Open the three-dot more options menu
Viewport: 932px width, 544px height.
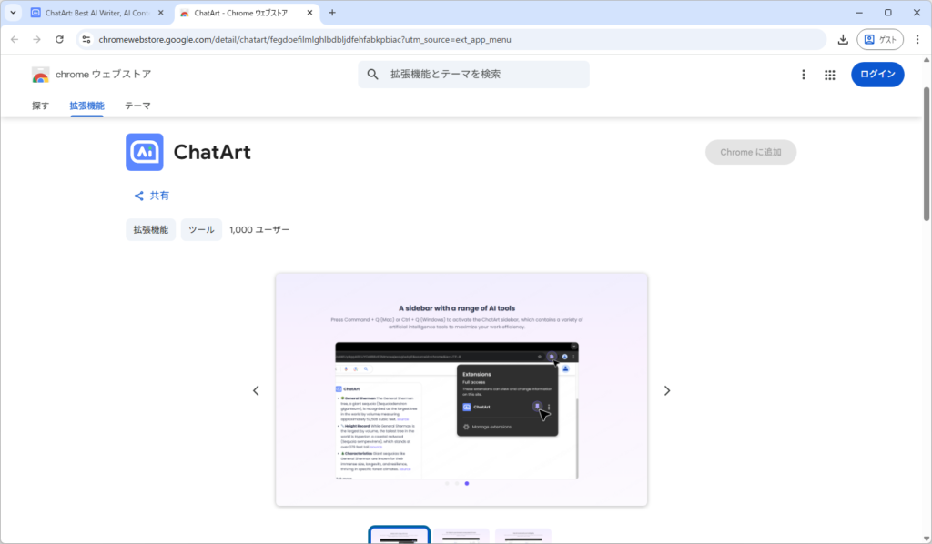803,75
